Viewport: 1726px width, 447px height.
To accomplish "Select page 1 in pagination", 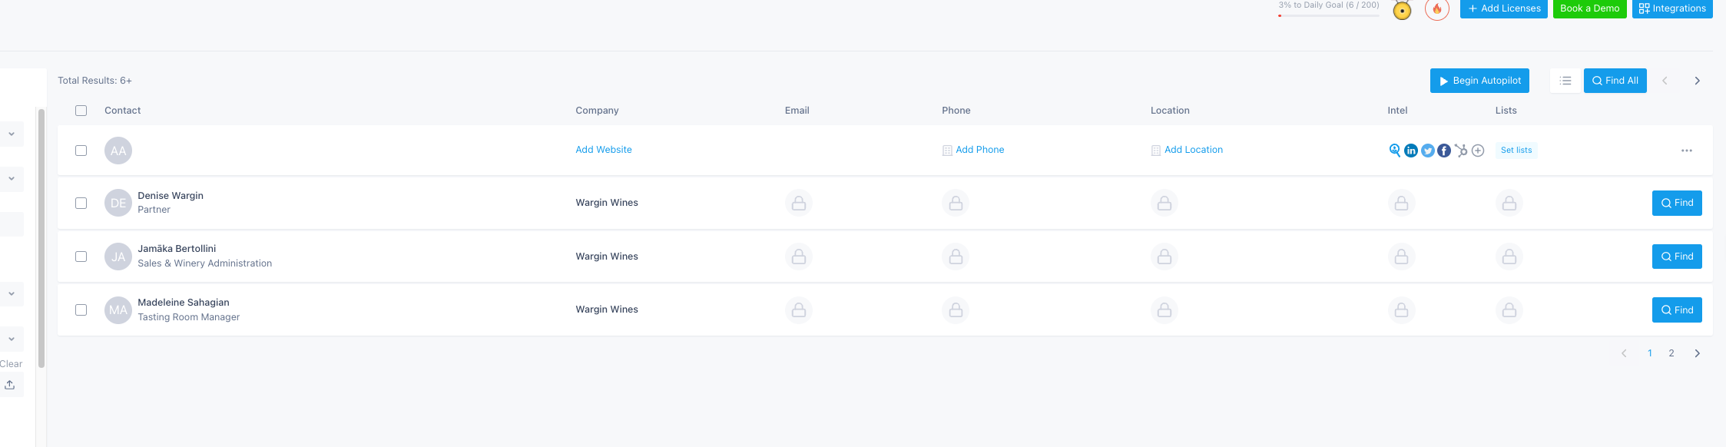I will (x=1650, y=353).
